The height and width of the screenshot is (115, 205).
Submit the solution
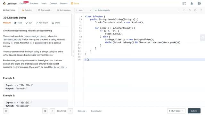pos(194,111)
